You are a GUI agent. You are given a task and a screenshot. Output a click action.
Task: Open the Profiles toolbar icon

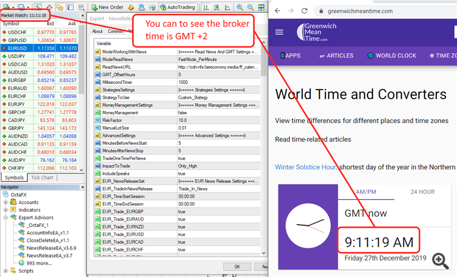click(x=21, y=7)
